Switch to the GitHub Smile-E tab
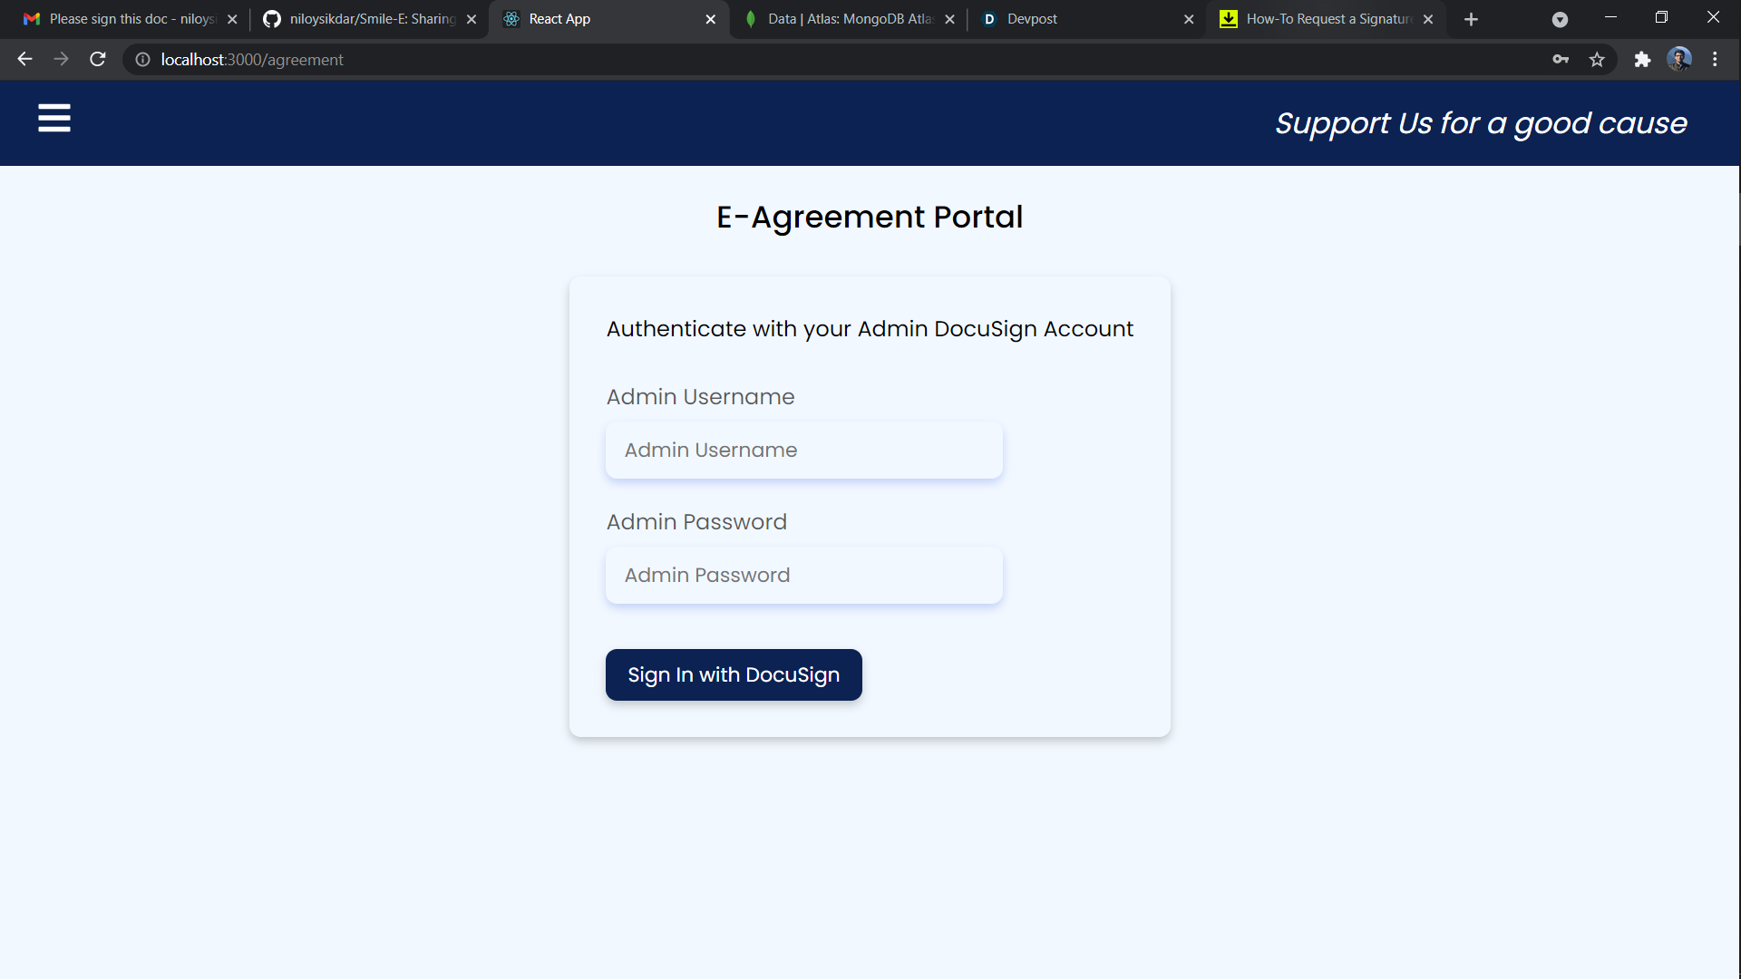Viewport: 1741px width, 979px height. point(367,19)
